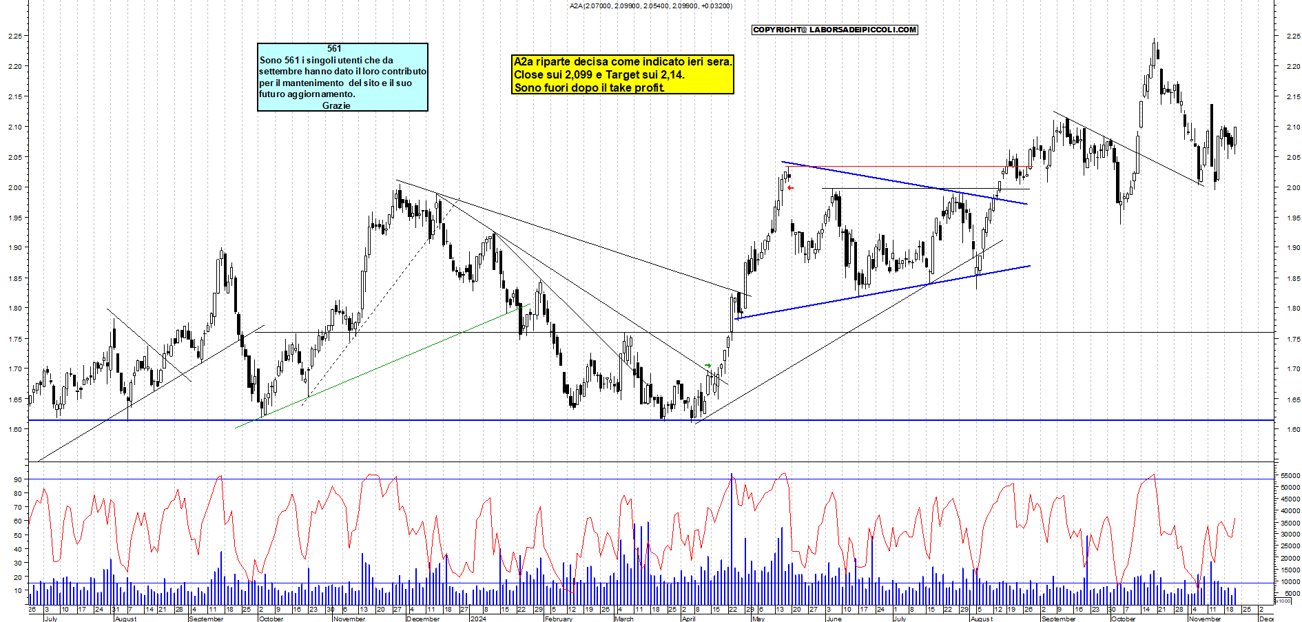Click the green rising trendline from October low
The height and width of the screenshot is (622, 1302).
pos(382,366)
